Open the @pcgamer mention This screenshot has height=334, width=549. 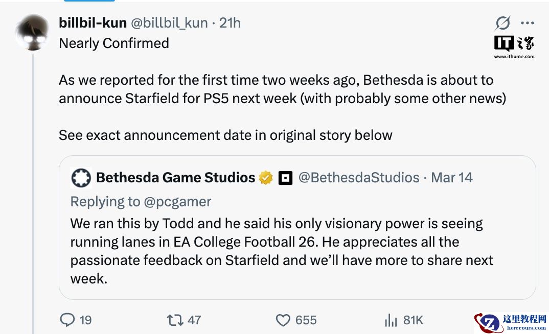pos(177,201)
